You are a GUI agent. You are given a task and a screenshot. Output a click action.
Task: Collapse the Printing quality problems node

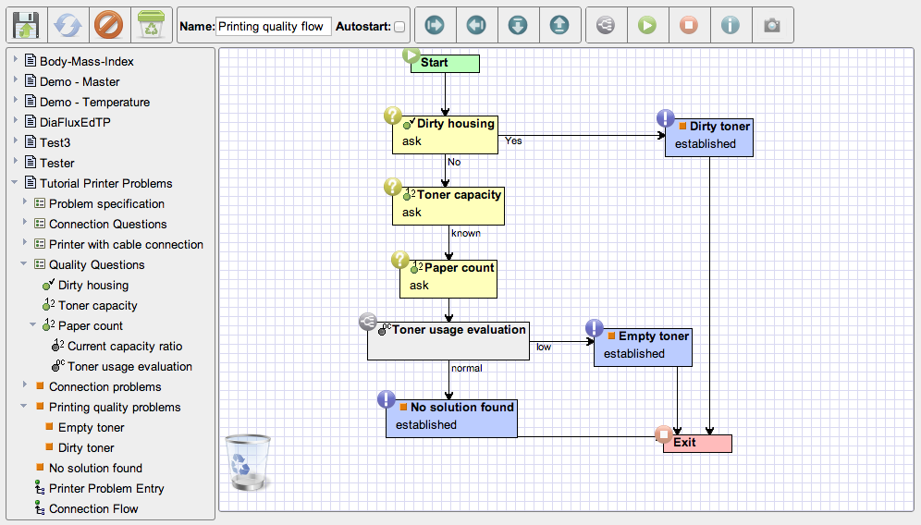point(24,406)
